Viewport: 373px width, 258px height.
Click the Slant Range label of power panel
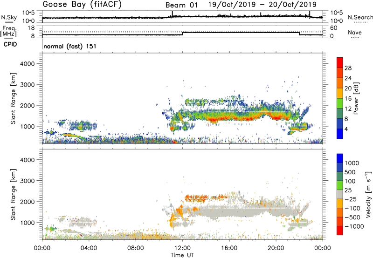click(x=13, y=98)
